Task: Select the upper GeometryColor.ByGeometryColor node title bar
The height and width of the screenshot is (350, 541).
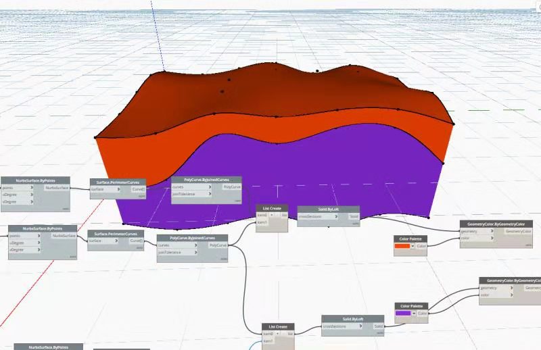Action: coord(500,224)
